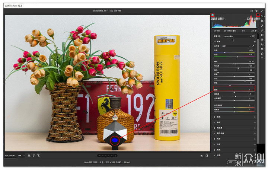This screenshot has width=268, height=170.
Task: Open the sort order icon menu
Action: point(34,155)
